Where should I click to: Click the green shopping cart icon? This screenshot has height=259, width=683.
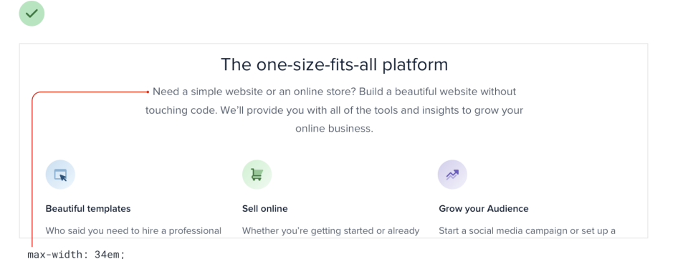(257, 175)
